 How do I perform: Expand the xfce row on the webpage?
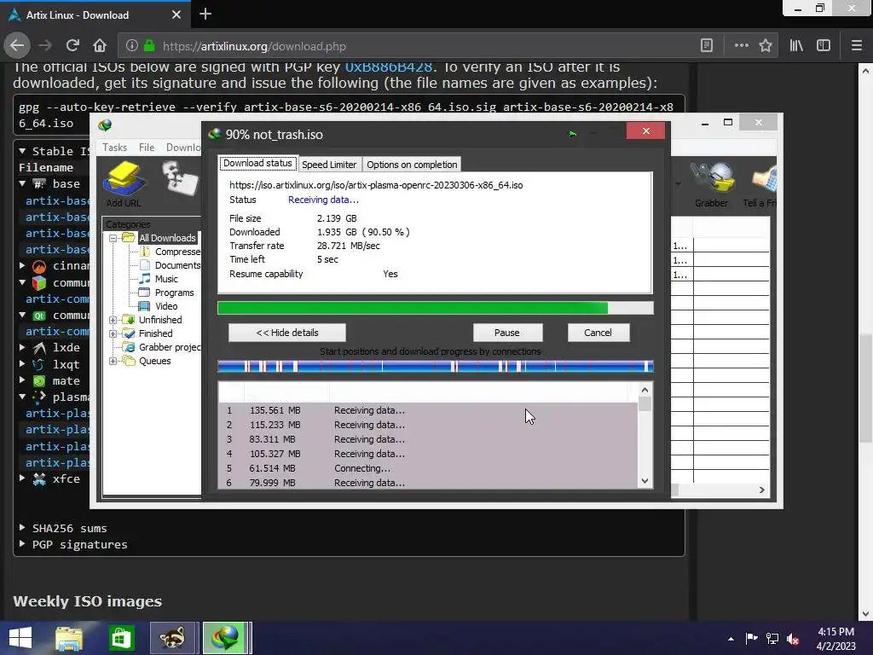22,478
